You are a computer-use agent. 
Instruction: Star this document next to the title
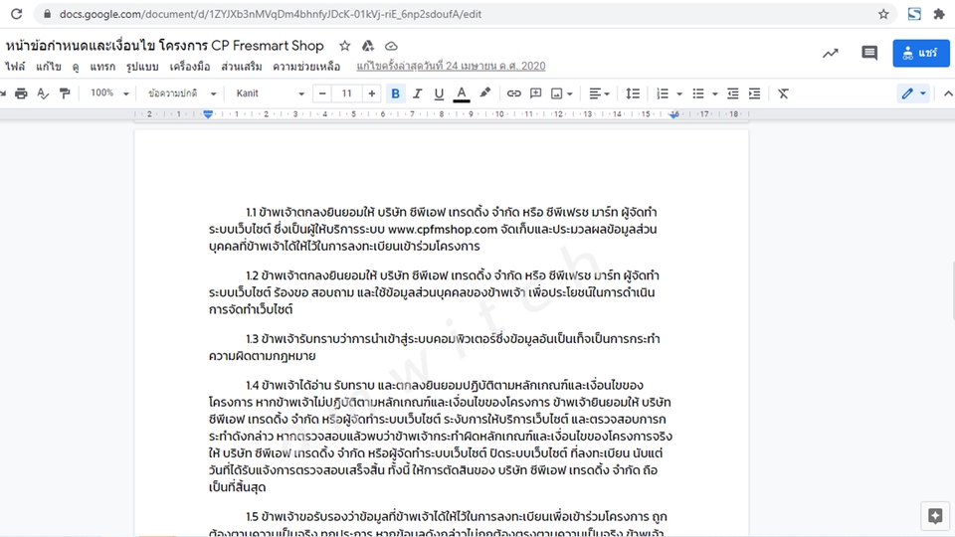coord(345,46)
